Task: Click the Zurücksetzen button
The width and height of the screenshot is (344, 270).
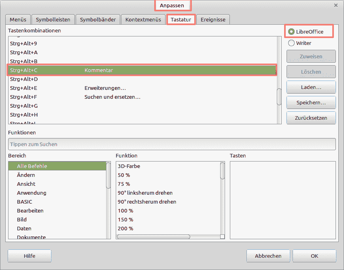Action: (311, 118)
